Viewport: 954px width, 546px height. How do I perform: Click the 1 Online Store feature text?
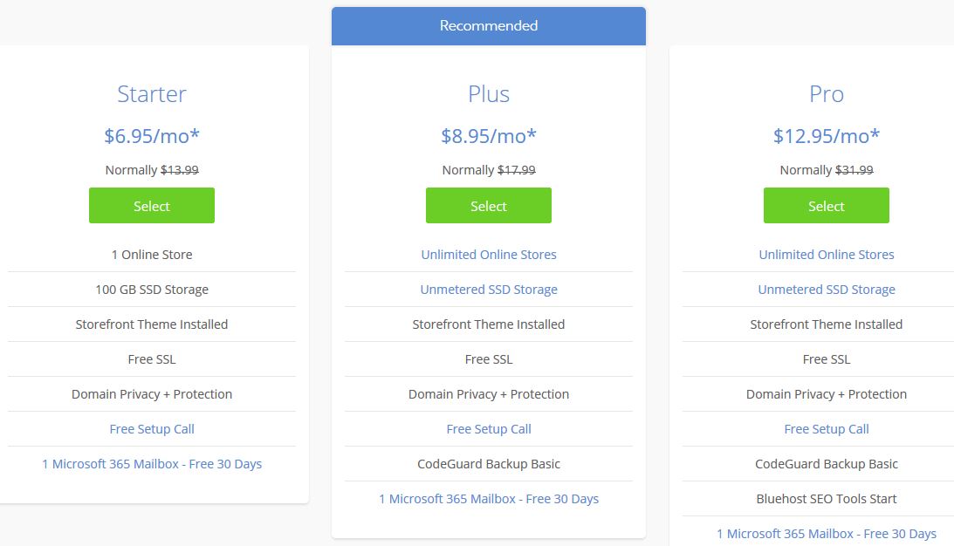[152, 255]
